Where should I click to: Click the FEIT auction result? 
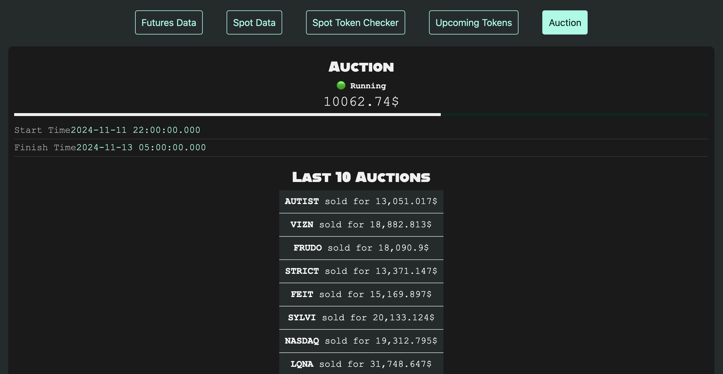click(x=361, y=294)
